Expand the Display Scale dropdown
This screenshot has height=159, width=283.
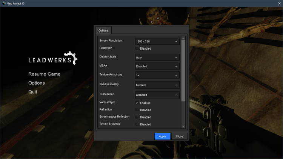click(x=157, y=58)
